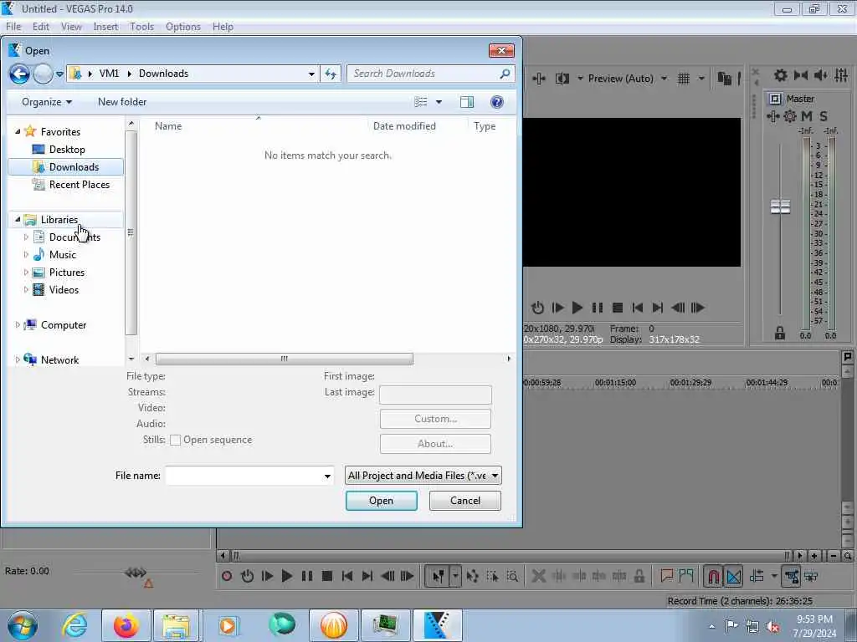Click the Dim Output speaker icon
This screenshot has width=857, height=642.
click(x=820, y=75)
